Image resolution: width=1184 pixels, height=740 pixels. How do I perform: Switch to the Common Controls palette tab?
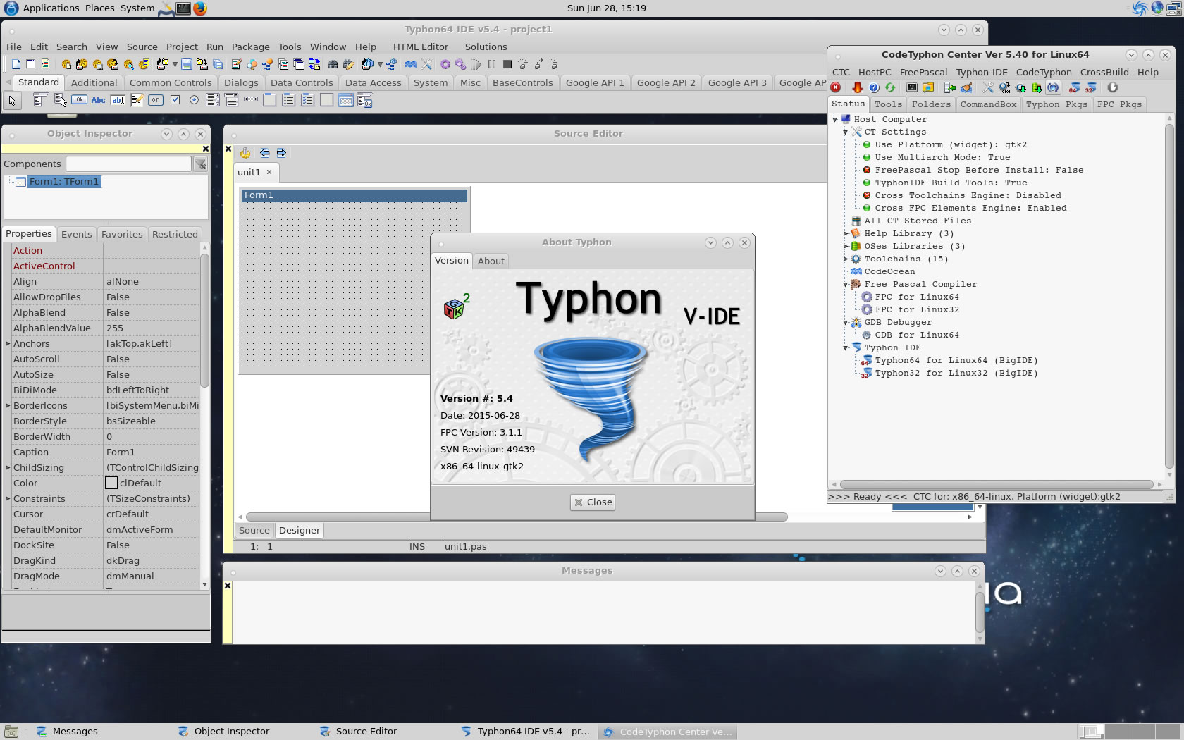click(171, 83)
